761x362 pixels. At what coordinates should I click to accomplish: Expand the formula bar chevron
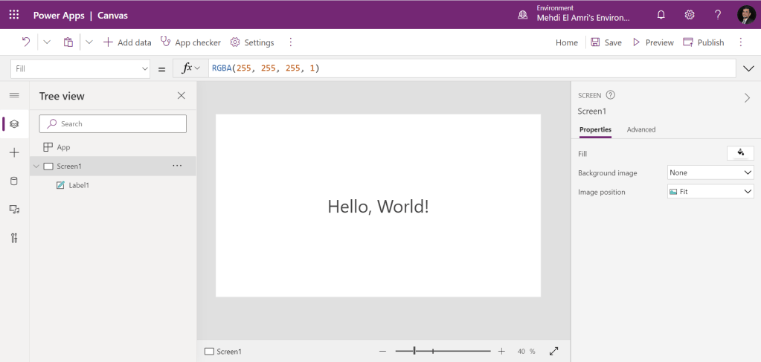coord(748,68)
